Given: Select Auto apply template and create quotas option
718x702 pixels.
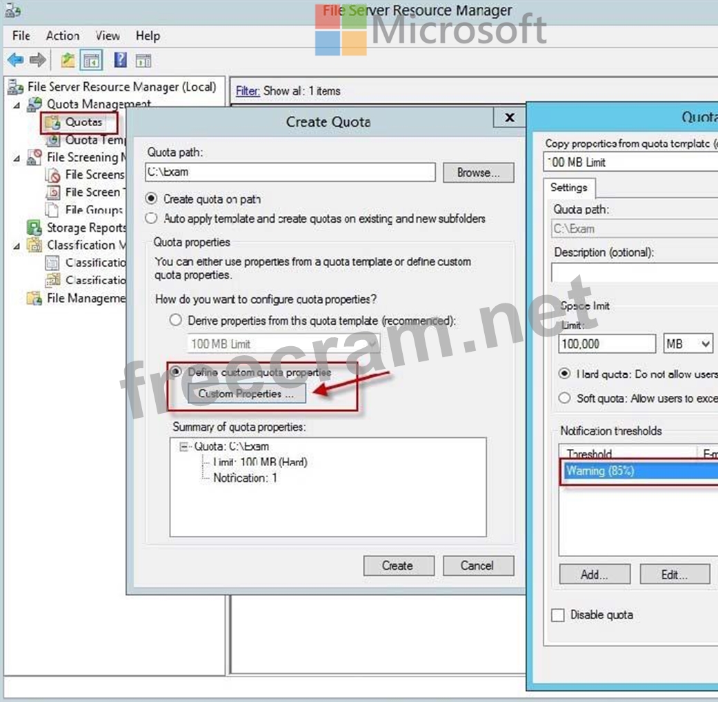Looking at the screenshot, I should 151,218.
